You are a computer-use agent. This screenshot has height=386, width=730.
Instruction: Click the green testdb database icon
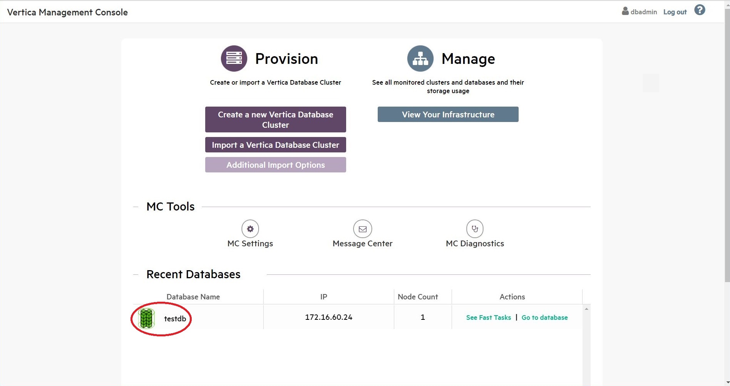[146, 319]
